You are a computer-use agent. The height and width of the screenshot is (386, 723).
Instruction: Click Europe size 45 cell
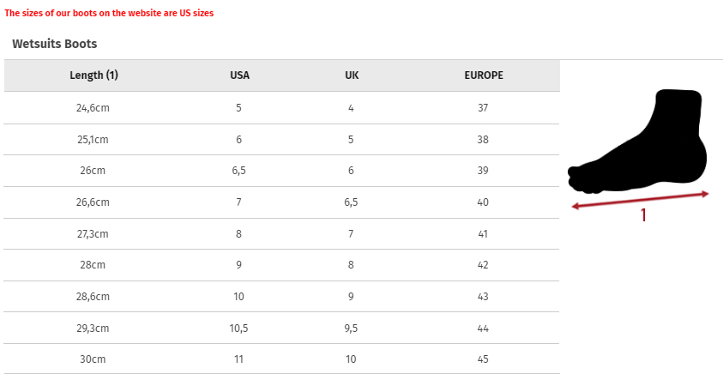[x=483, y=359]
